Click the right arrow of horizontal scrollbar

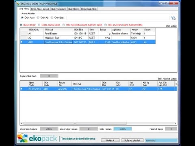tap(175, 124)
